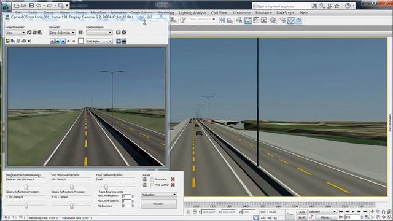393x221 pixels.
Task: Click Play Animation button
Action: [353, 212]
